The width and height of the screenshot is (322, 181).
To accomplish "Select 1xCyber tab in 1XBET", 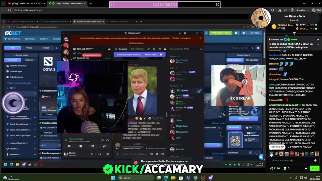I will [x=46, y=48].
